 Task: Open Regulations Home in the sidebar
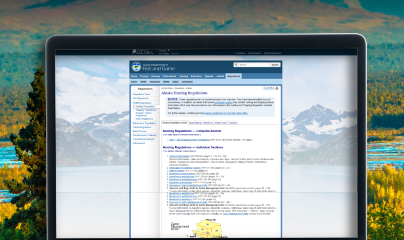(141, 94)
